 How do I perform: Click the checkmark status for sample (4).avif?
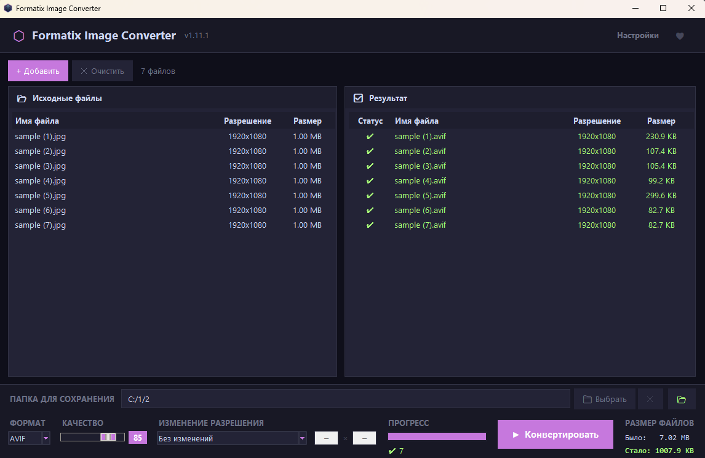[x=370, y=181]
